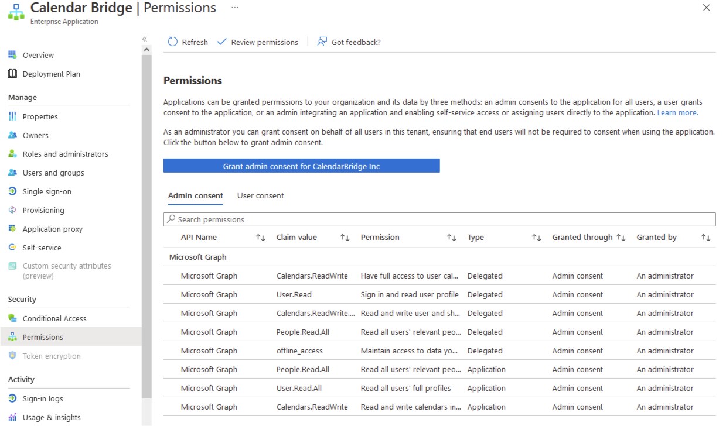The width and height of the screenshot is (726, 426).
Task: Select the User.Read.All claim value cell
Action: [299, 388]
